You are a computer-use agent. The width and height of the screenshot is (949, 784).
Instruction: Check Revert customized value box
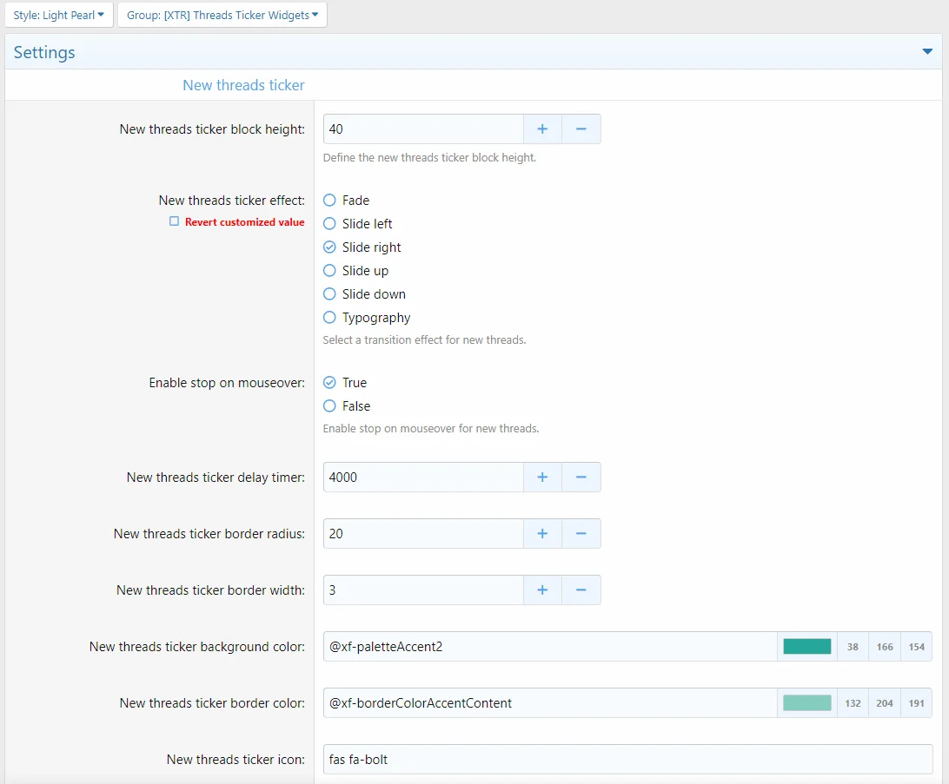point(174,221)
